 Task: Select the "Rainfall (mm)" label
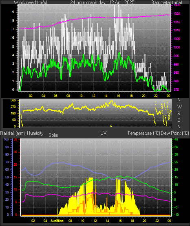[x=12, y=133]
